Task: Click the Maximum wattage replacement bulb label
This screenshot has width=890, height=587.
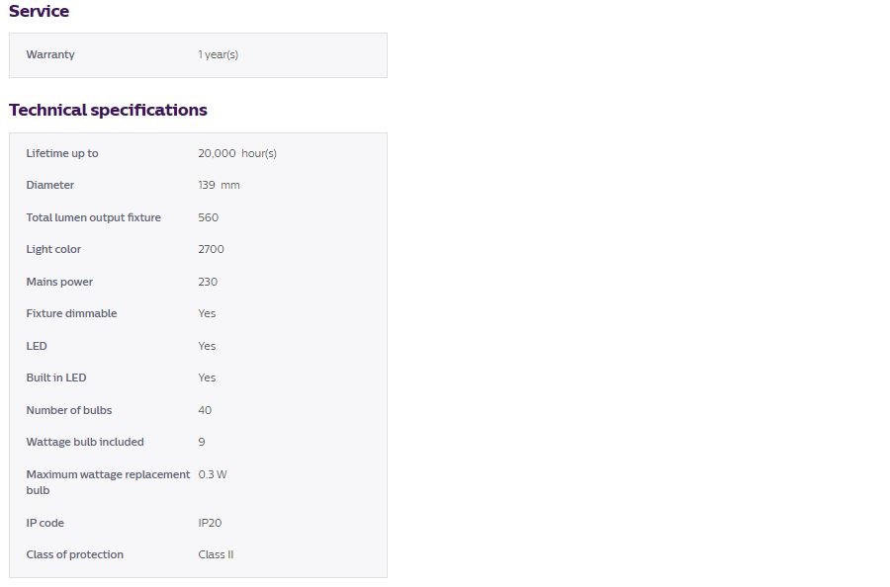Action: (x=108, y=474)
